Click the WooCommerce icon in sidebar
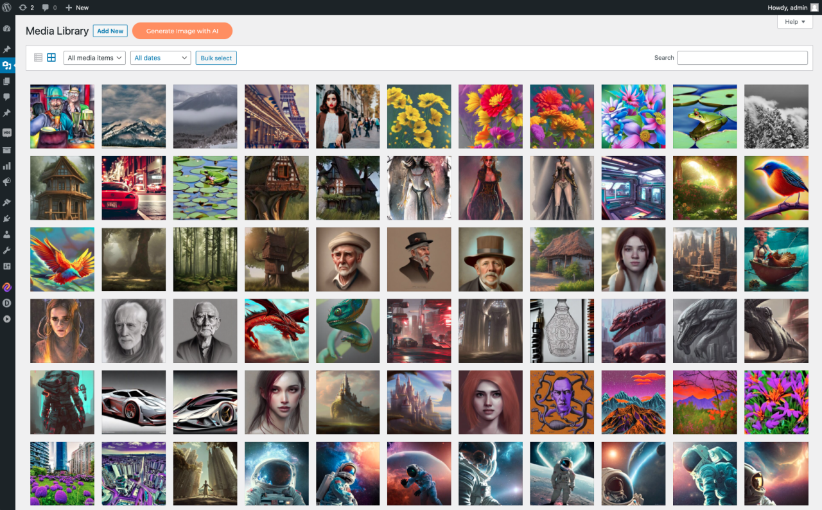Screen dimensions: 822x510 point(7,133)
